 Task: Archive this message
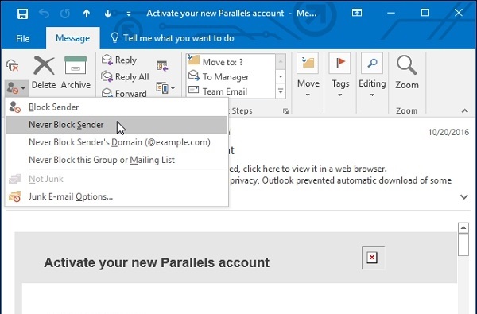pyautogui.click(x=76, y=72)
